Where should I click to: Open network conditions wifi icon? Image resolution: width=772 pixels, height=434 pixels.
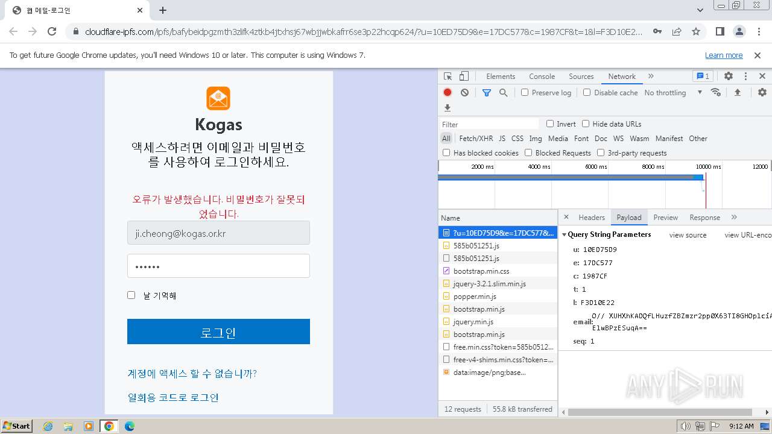(x=716, y=92)
